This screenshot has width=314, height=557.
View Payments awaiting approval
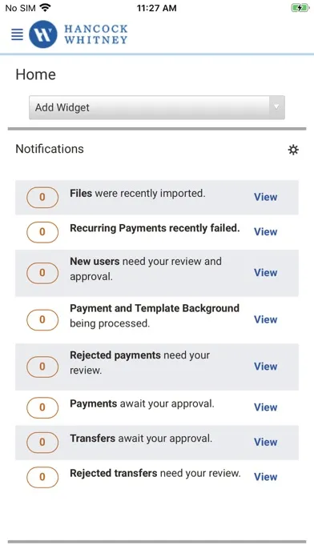(265, 407)
